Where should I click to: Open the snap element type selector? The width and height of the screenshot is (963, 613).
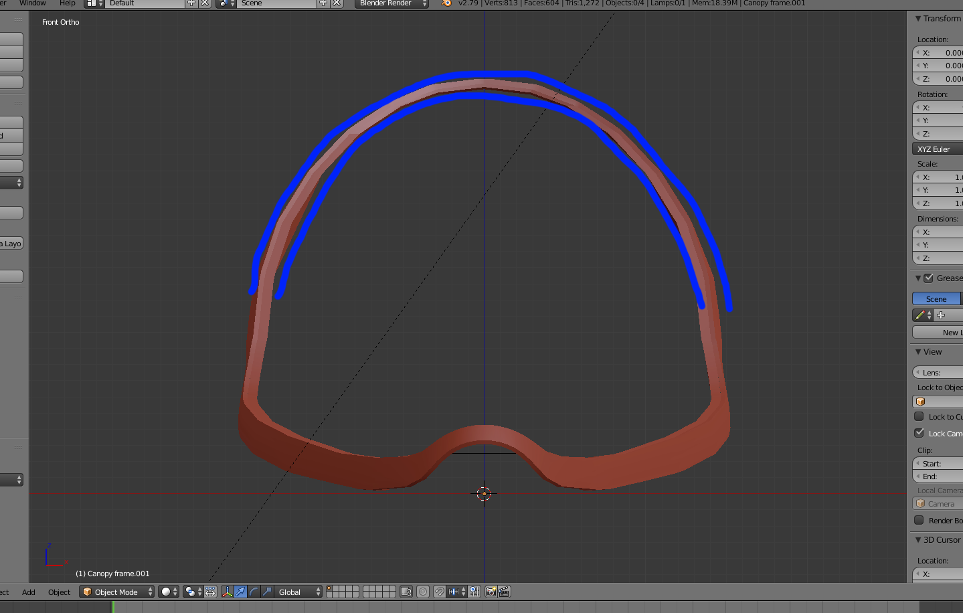point(458,592)
